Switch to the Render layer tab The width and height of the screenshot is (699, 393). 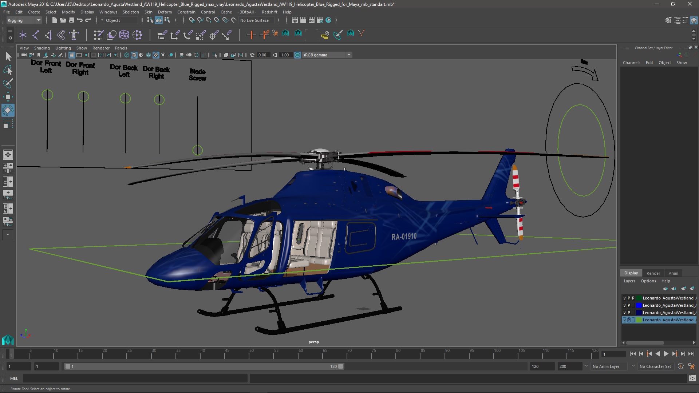(x=653, y=273)
